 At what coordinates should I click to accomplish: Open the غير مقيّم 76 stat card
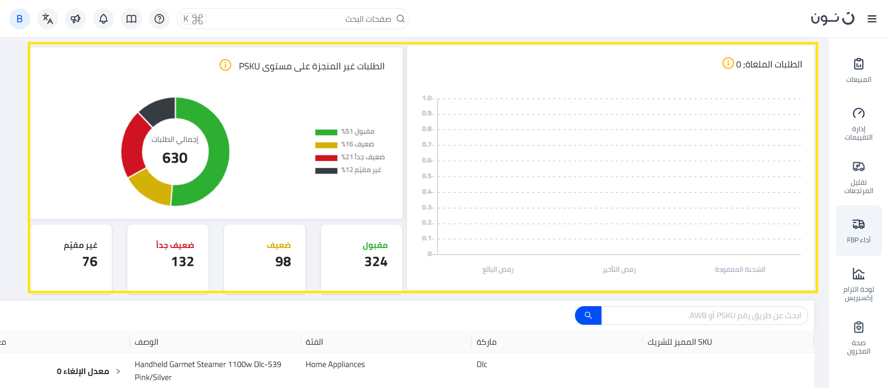coord(71,259)
